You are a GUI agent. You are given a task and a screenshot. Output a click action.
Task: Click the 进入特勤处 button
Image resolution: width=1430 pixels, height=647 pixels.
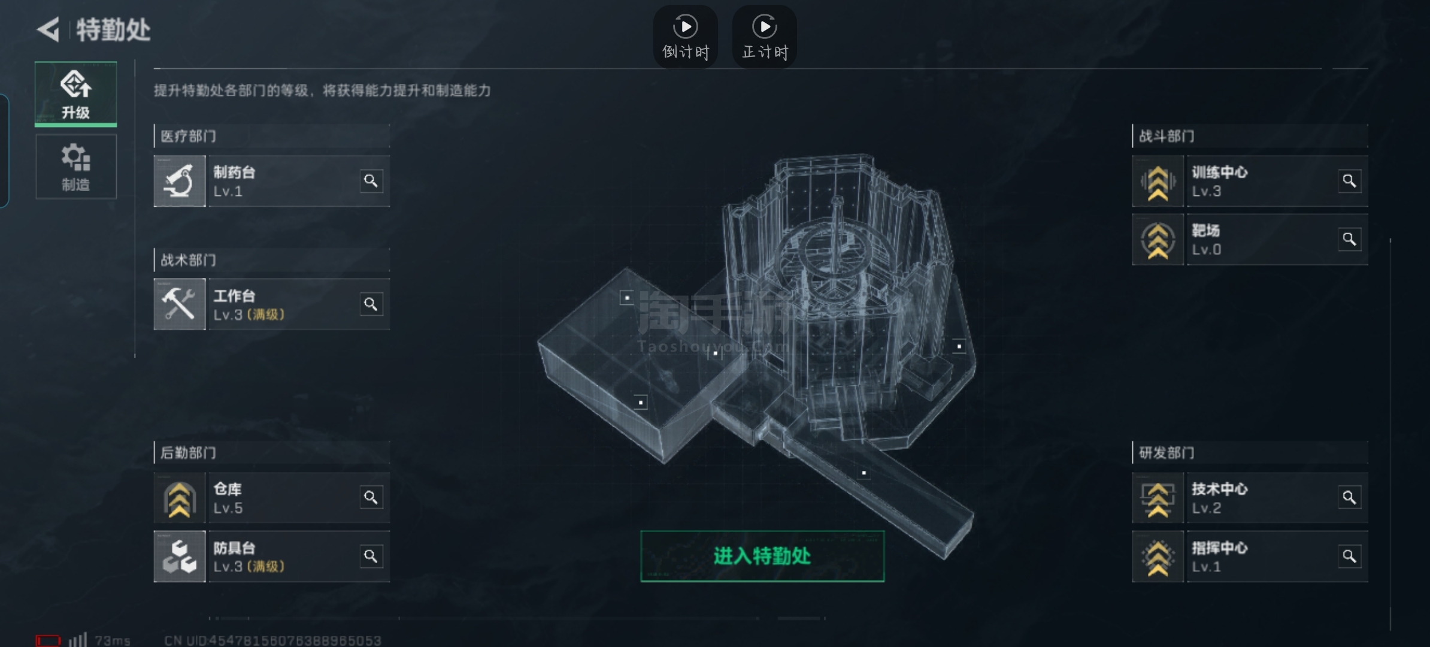[x=762, y=556]
